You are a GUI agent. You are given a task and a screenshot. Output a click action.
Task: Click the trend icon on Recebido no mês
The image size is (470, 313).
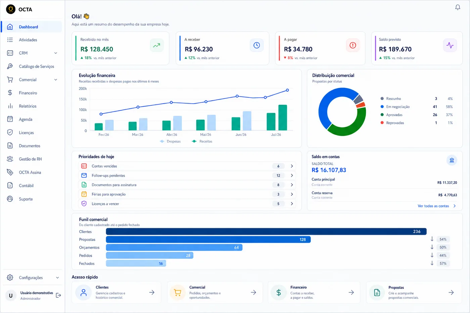157,45
